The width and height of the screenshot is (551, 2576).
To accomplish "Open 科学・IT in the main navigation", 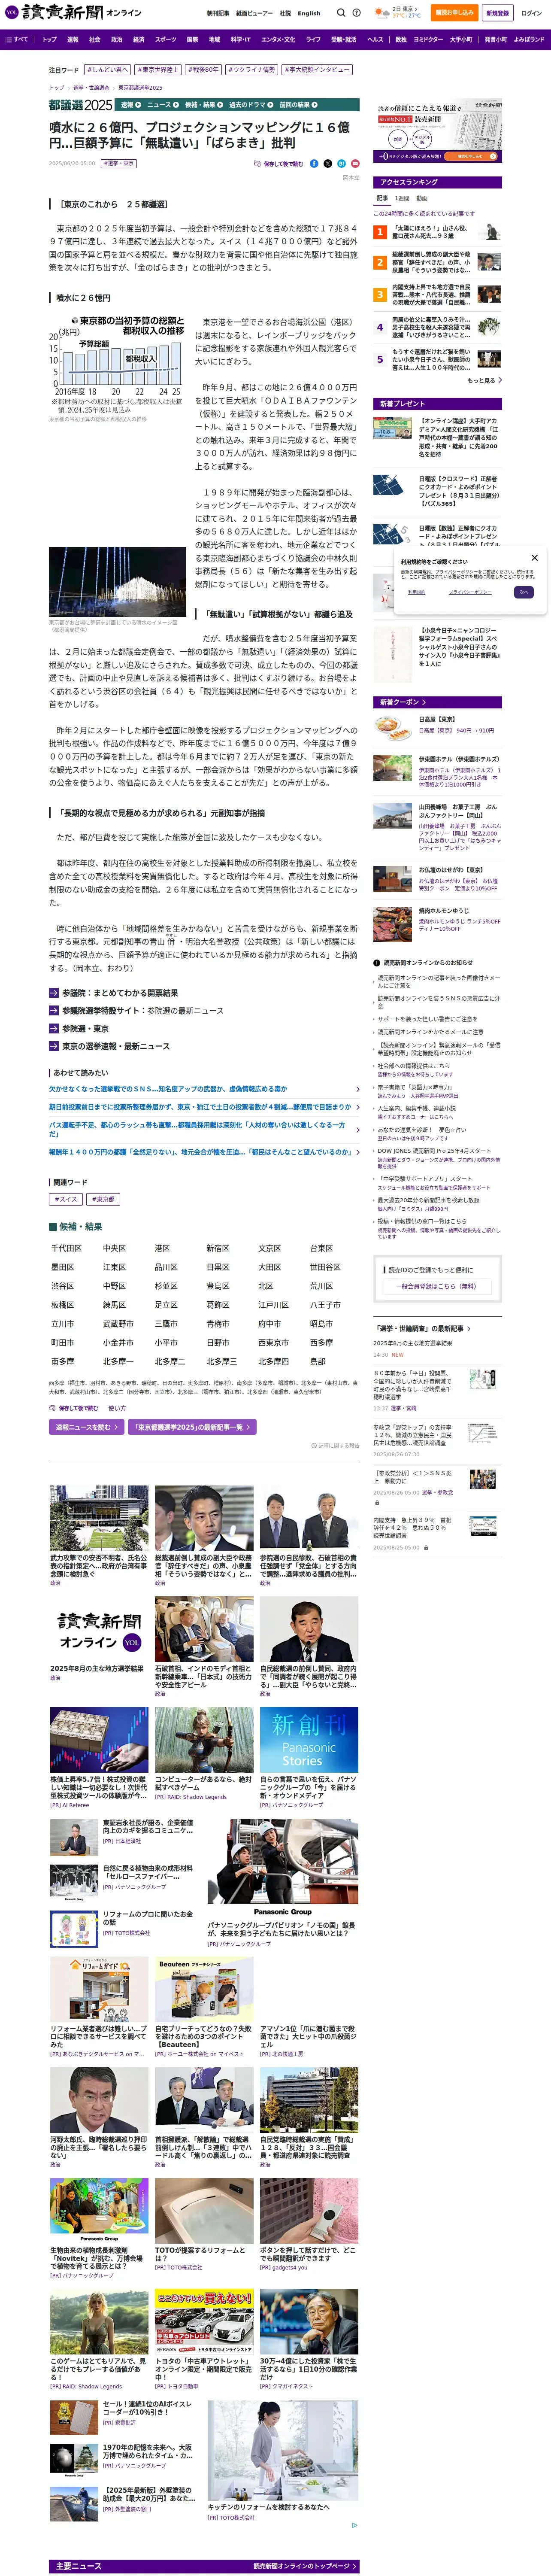I will 241,39.
